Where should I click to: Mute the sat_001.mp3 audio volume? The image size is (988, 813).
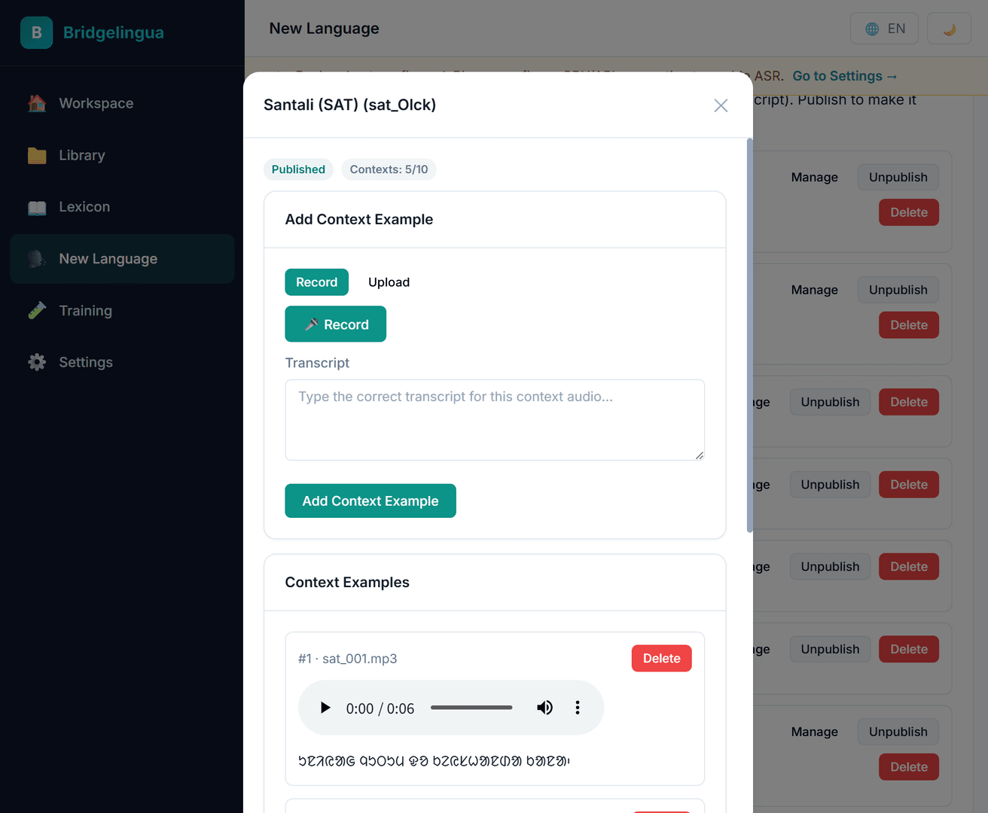tap(544, 708)
